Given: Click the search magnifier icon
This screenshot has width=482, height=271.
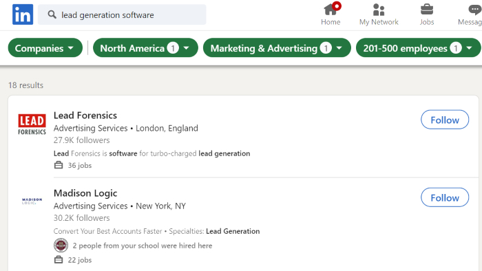Looking at the screenshot, I should click(52, 14).
